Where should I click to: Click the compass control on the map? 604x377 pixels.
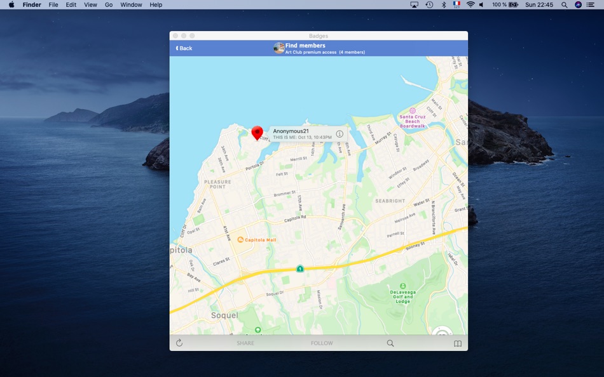click(443, 331)
